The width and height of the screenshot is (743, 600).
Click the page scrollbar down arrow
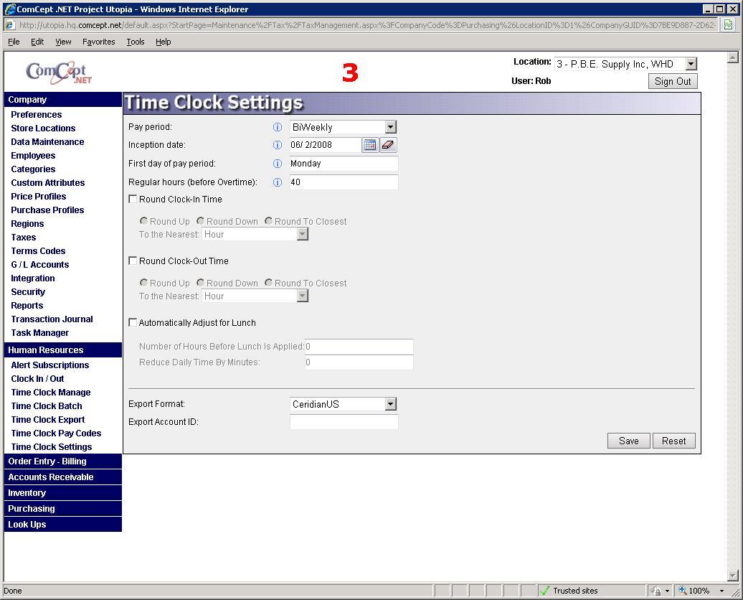pyautogui.click(x=732, y=576)
